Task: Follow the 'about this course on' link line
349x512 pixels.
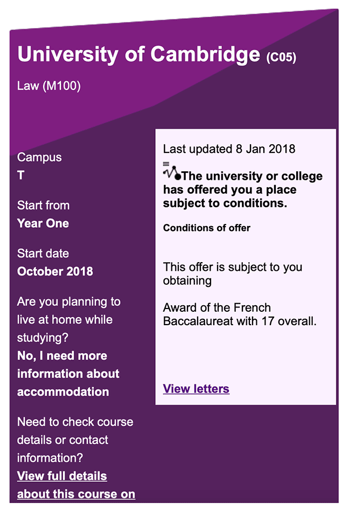Action: 76,494
